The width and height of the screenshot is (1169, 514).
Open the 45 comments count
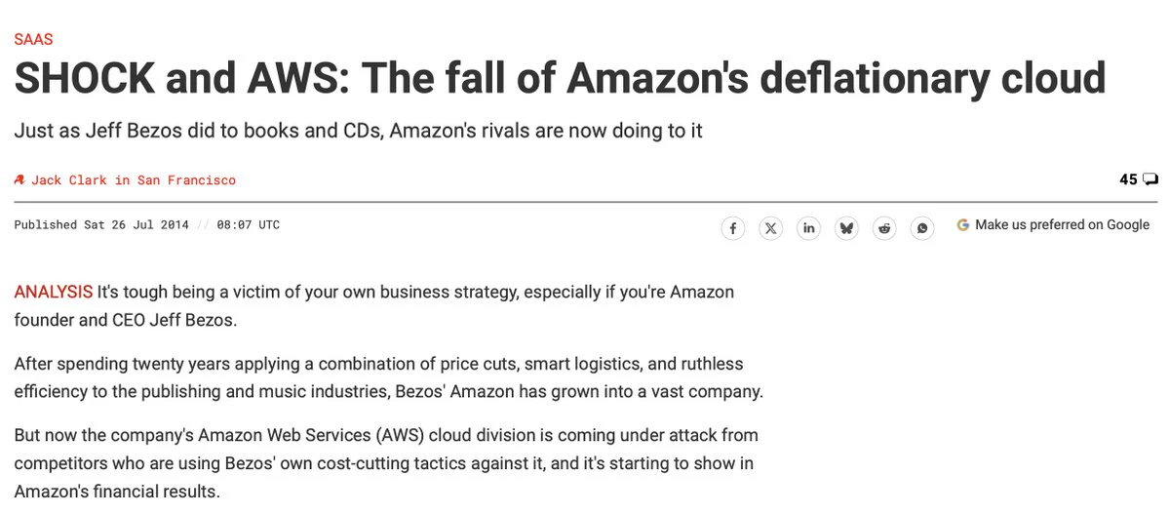tap(1128, 179)
